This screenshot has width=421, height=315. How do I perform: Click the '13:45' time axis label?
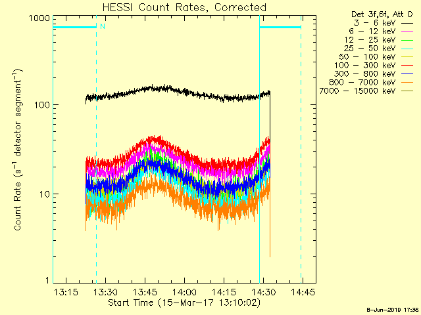coord(145,292)
